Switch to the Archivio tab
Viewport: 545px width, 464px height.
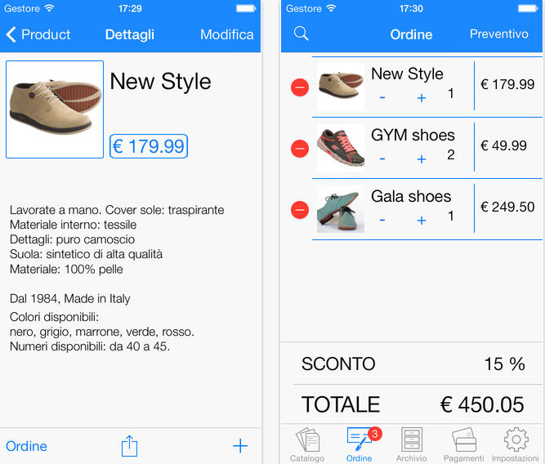click(x=412, y=445)
